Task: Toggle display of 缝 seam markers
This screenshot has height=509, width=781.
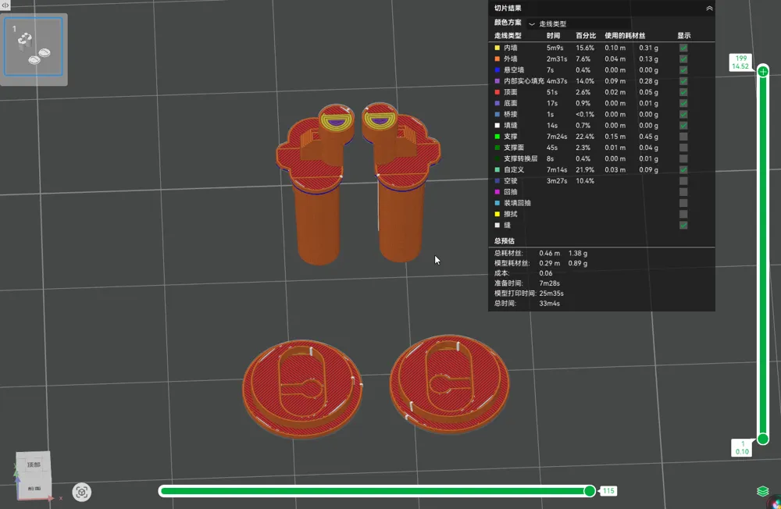Action: (683, 225)
